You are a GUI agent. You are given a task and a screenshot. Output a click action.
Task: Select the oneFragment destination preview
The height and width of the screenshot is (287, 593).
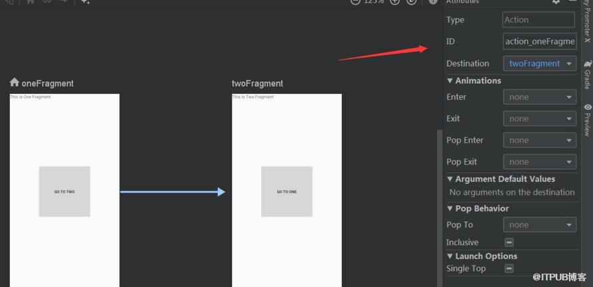tap(65, 190)
